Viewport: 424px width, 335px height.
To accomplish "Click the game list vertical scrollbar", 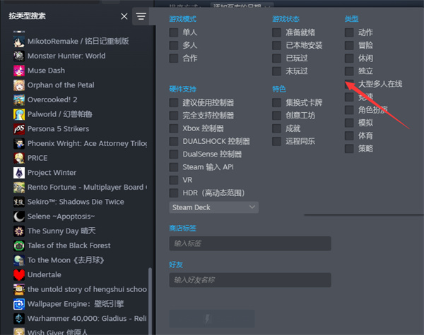I will coord(150,301).
